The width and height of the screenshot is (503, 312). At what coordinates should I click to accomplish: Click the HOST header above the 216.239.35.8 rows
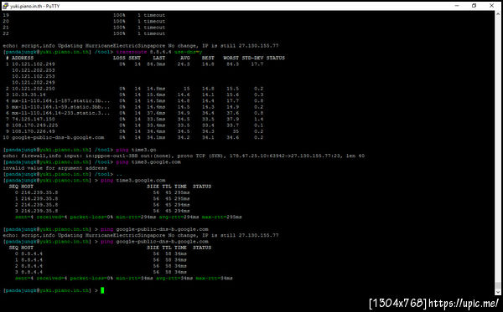click(28, 187)
